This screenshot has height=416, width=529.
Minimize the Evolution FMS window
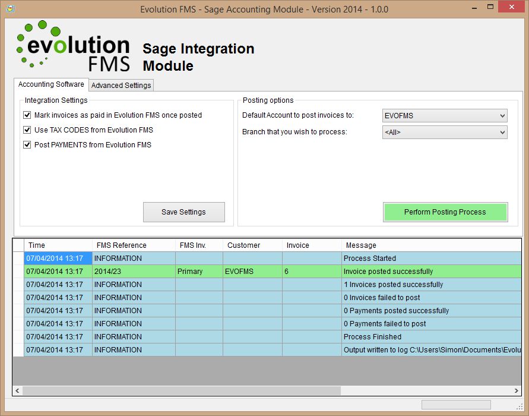pos(474,7)
